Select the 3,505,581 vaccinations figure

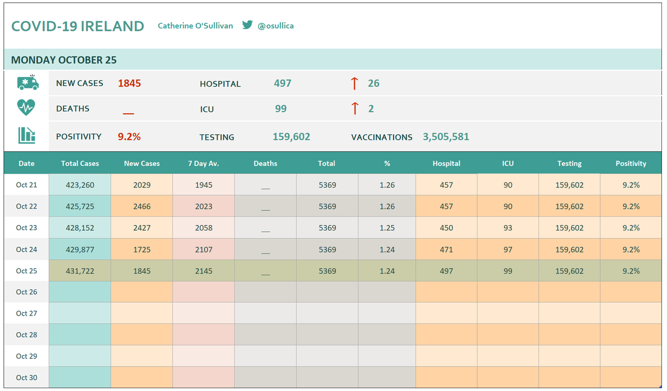coord(446,136)
